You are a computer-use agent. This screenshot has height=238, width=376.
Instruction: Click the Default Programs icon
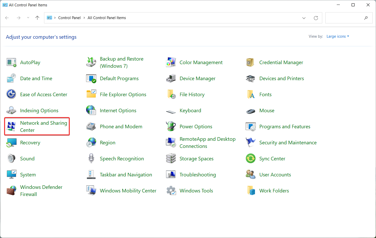pyautogui.click(x=91, y=78)
